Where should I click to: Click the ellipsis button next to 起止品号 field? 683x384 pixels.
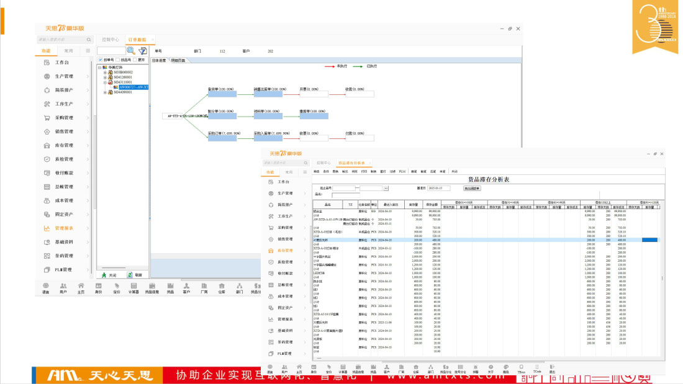(x=386, y=188)
